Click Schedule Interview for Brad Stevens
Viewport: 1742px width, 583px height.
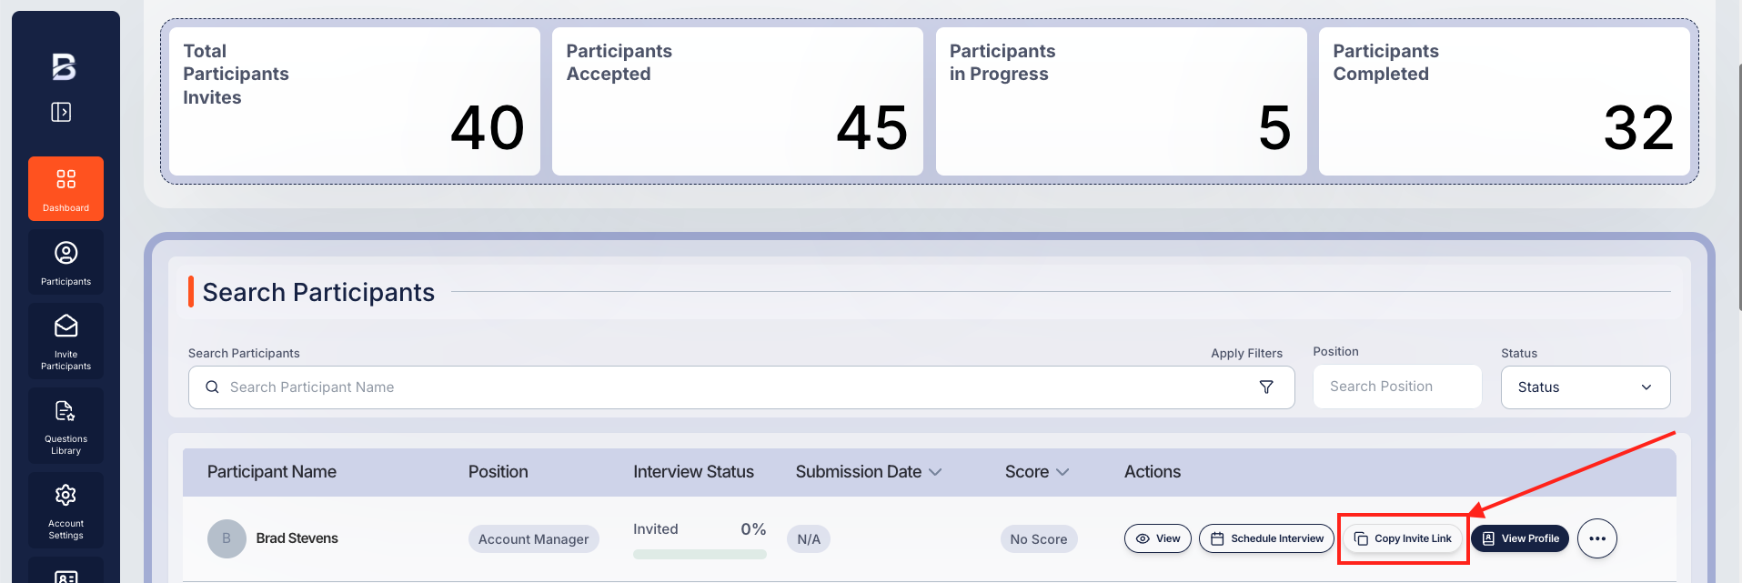coord(1266,538)
